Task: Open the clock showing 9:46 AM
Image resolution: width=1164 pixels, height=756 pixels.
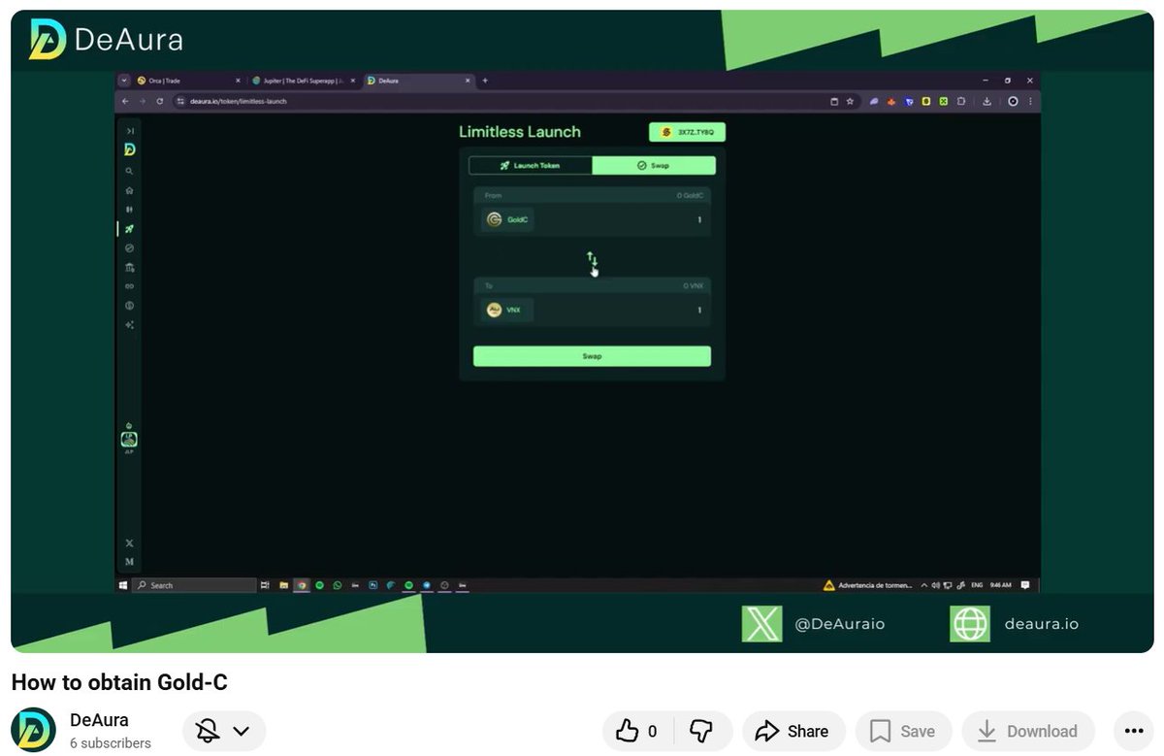Action: [x=1001, y=585]
